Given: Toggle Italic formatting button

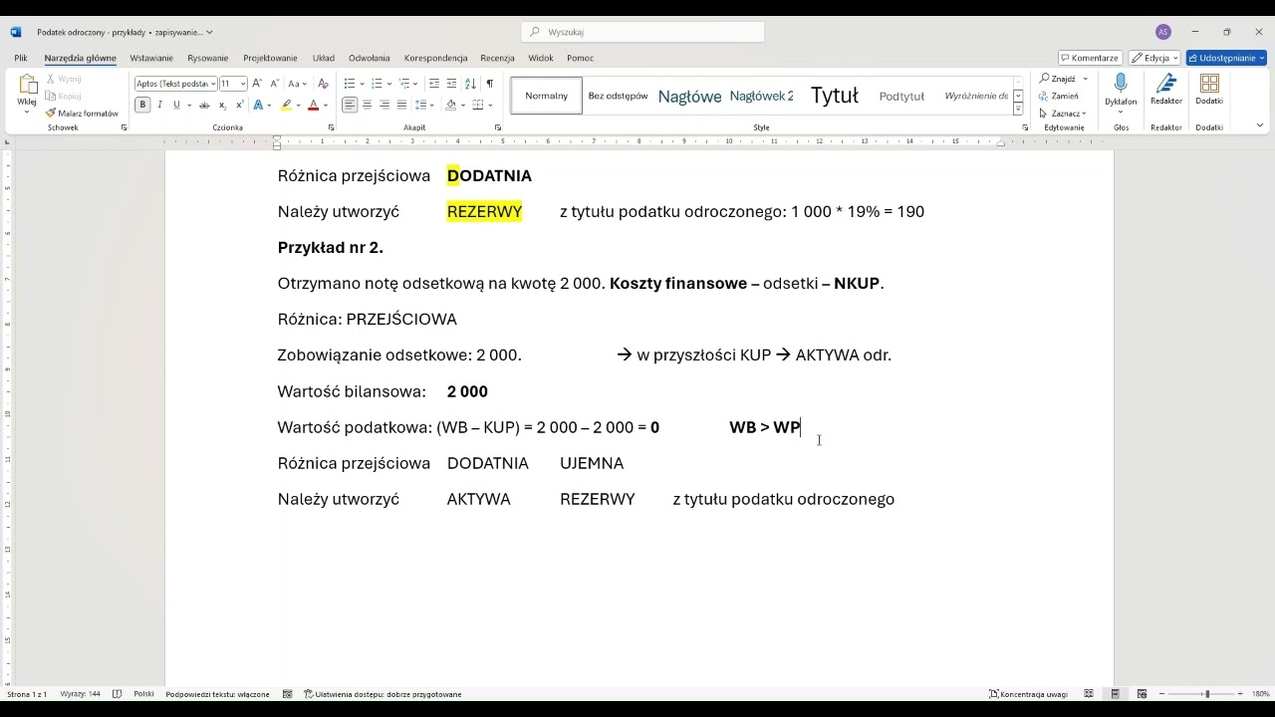Looking at the screenshot, I should pyautogui.click(x=159, y=105).
